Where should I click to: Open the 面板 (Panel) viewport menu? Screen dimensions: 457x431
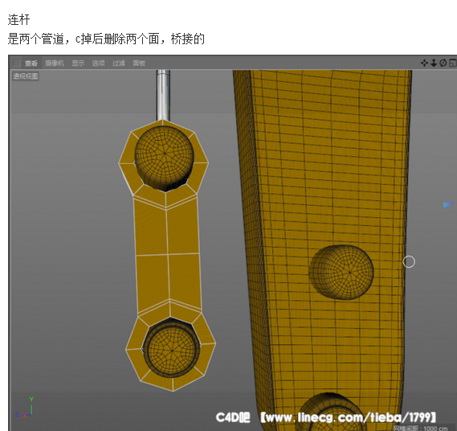tap(139, 63)
